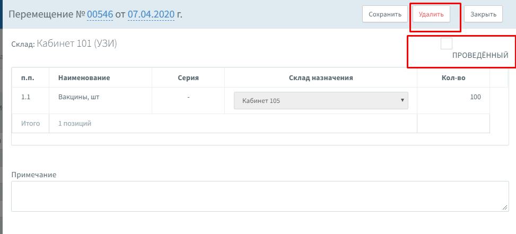Screen dimensions: 516x234
Task: Click the Наименование column header
Action: [84, 78]
